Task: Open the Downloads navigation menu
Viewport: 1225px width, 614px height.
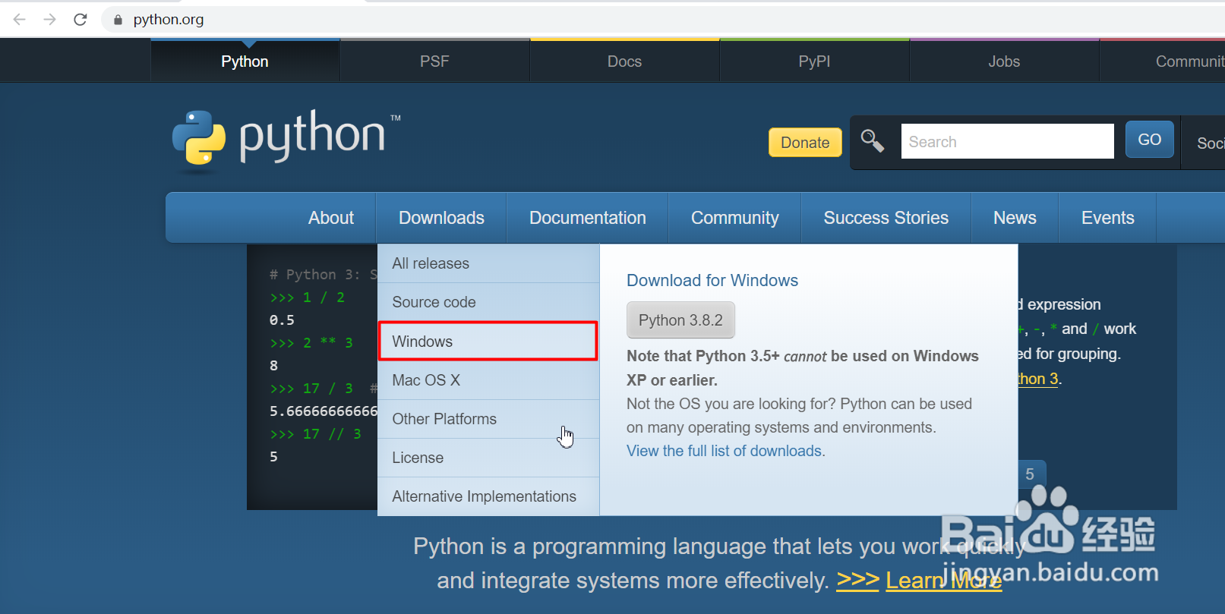Action: point(441,218)
